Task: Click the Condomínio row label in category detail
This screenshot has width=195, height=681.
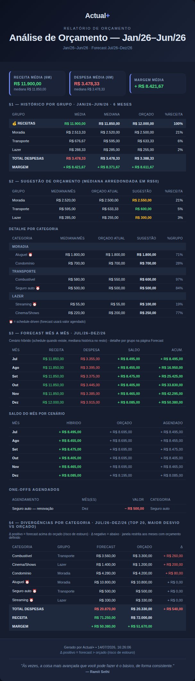Action: point(25,263)
